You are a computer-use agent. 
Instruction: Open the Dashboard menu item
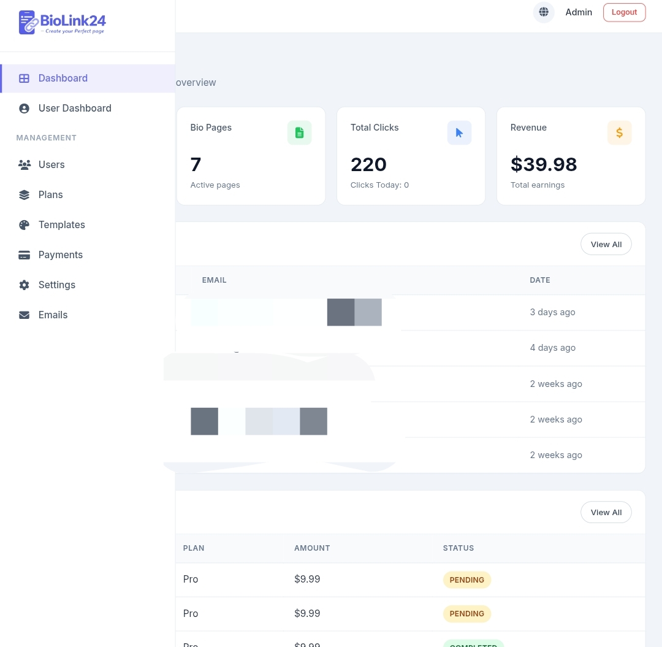tap(63, 78)
